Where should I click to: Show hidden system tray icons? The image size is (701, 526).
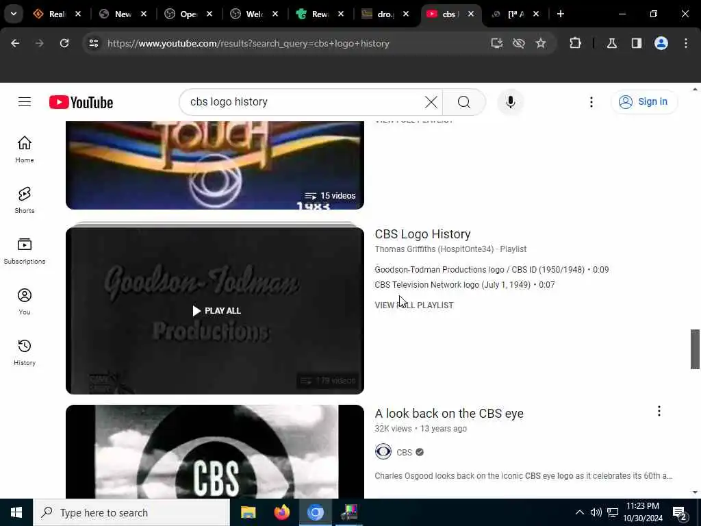(x=579, y=512)
